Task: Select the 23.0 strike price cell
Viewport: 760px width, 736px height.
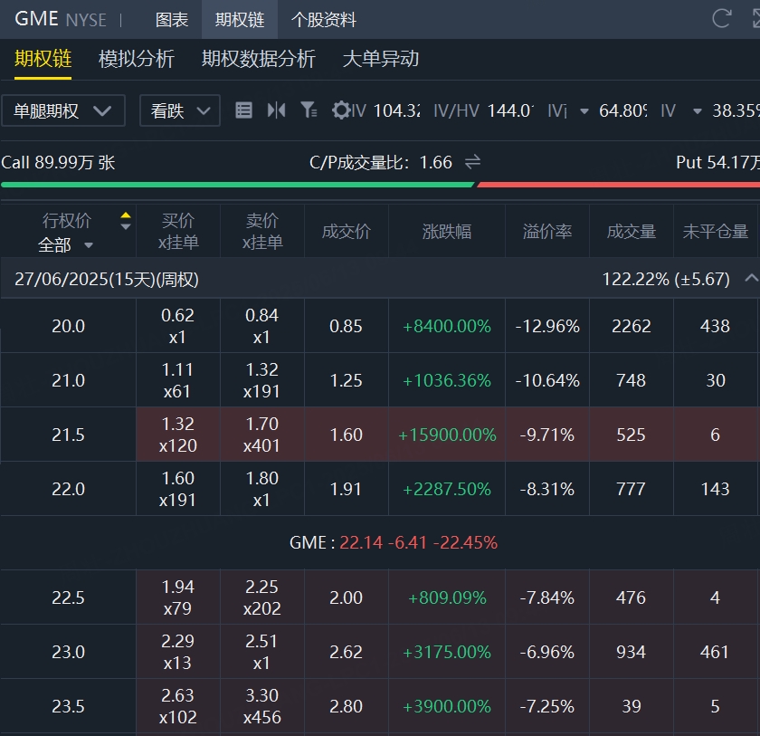Action: (69, 652)
